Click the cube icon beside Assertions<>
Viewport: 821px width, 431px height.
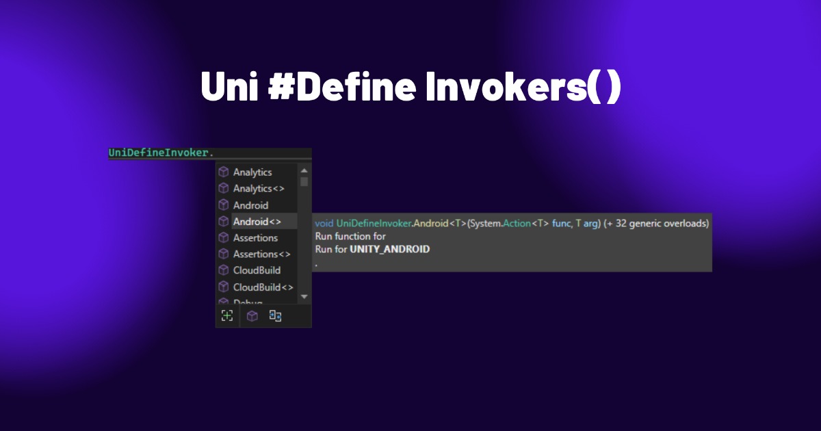click(224, 254)
